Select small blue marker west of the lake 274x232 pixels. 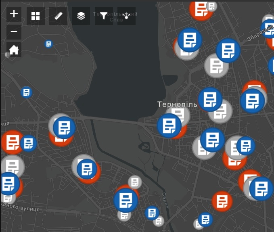(26, 92)
